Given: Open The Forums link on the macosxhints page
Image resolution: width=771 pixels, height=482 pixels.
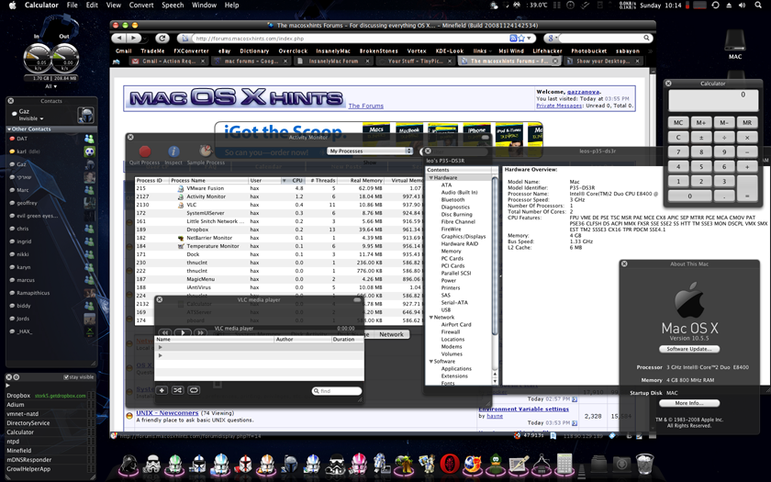Looking at the screenshot, I should [x=366, y=106].
